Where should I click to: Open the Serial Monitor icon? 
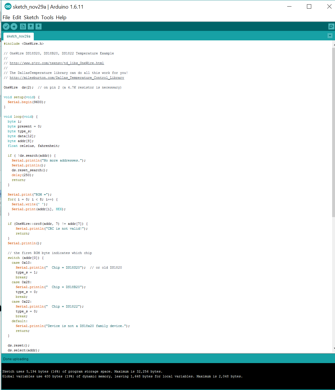[x=331, y=27]
